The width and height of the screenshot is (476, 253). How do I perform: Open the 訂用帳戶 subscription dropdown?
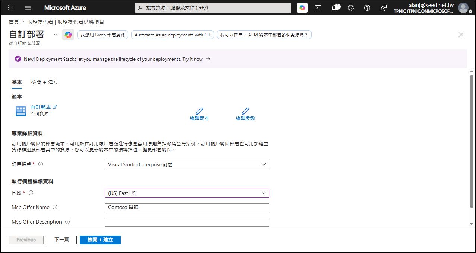(187, 164)
